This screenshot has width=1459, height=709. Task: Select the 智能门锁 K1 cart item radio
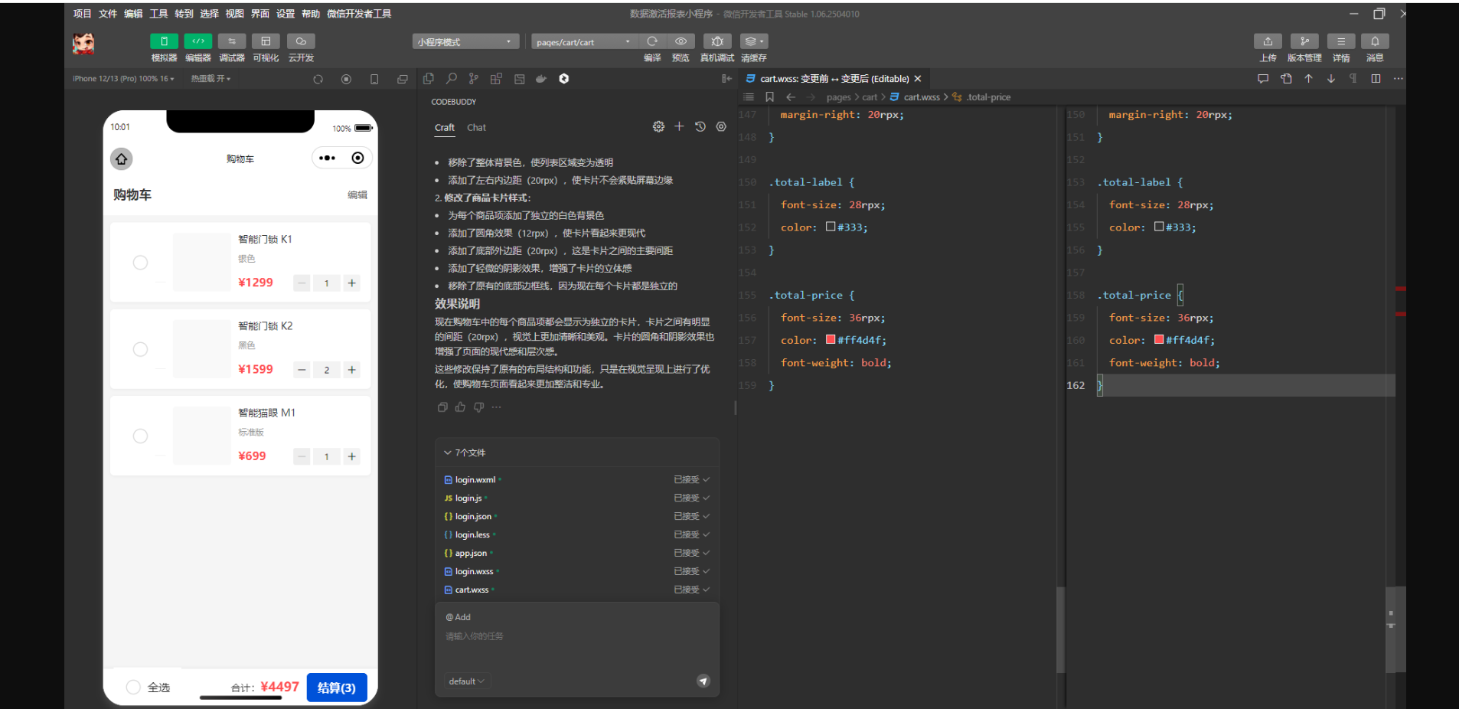140,263
